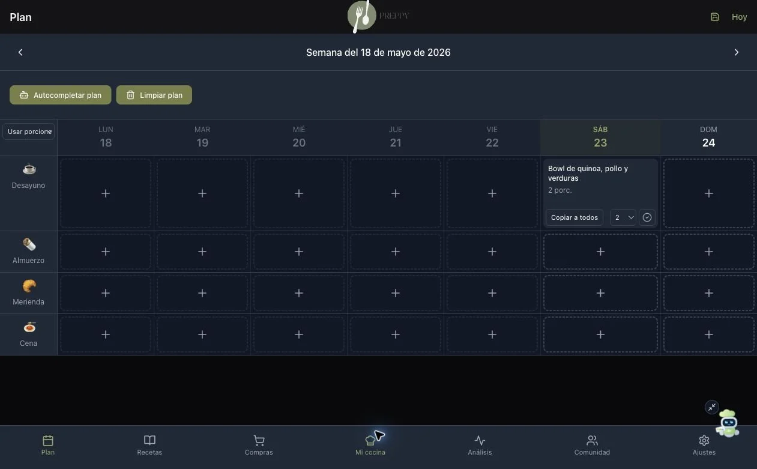Minimize the robot assistant widget
757x469 pixels.
click(711, 407)
